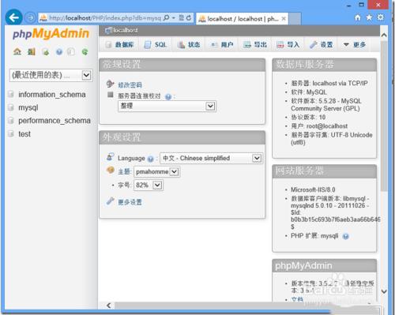This screenshot has width=395, height=315.
Task: Switch to the 导入 tab
Action: (288, 45)
